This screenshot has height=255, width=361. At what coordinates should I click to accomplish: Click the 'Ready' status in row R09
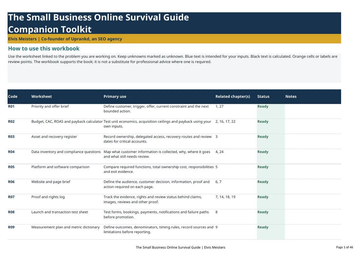263,227
